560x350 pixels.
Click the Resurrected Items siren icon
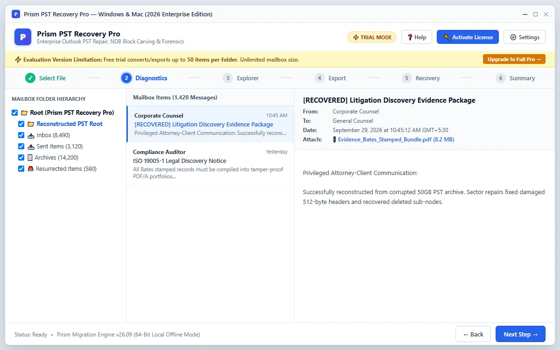[x=30, y=169]
